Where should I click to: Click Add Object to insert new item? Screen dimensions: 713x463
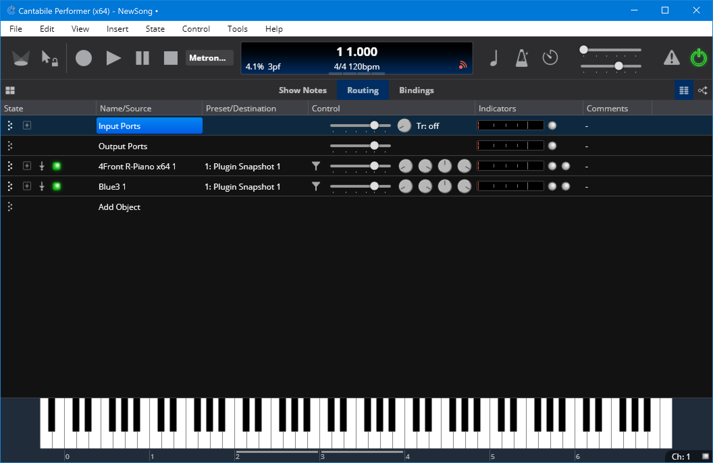119,207
